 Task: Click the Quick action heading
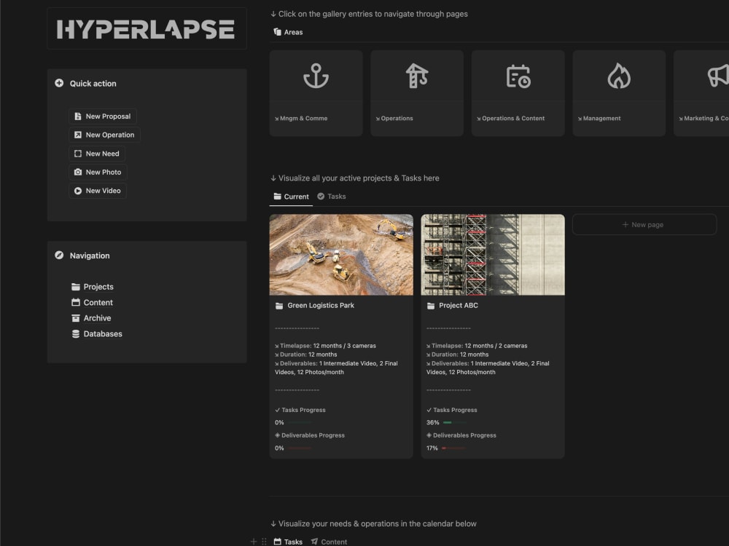tap(93, 84)
